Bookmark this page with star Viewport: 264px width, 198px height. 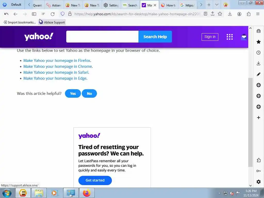220,14
